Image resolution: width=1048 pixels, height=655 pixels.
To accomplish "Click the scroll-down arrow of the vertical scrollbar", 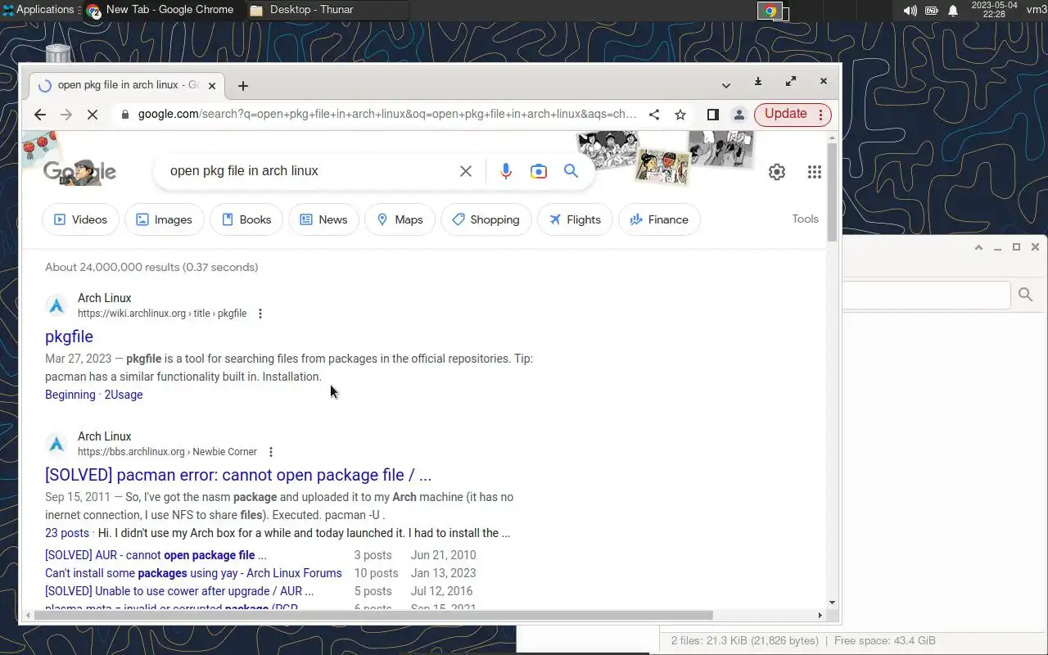I will [x=832, y=603].
